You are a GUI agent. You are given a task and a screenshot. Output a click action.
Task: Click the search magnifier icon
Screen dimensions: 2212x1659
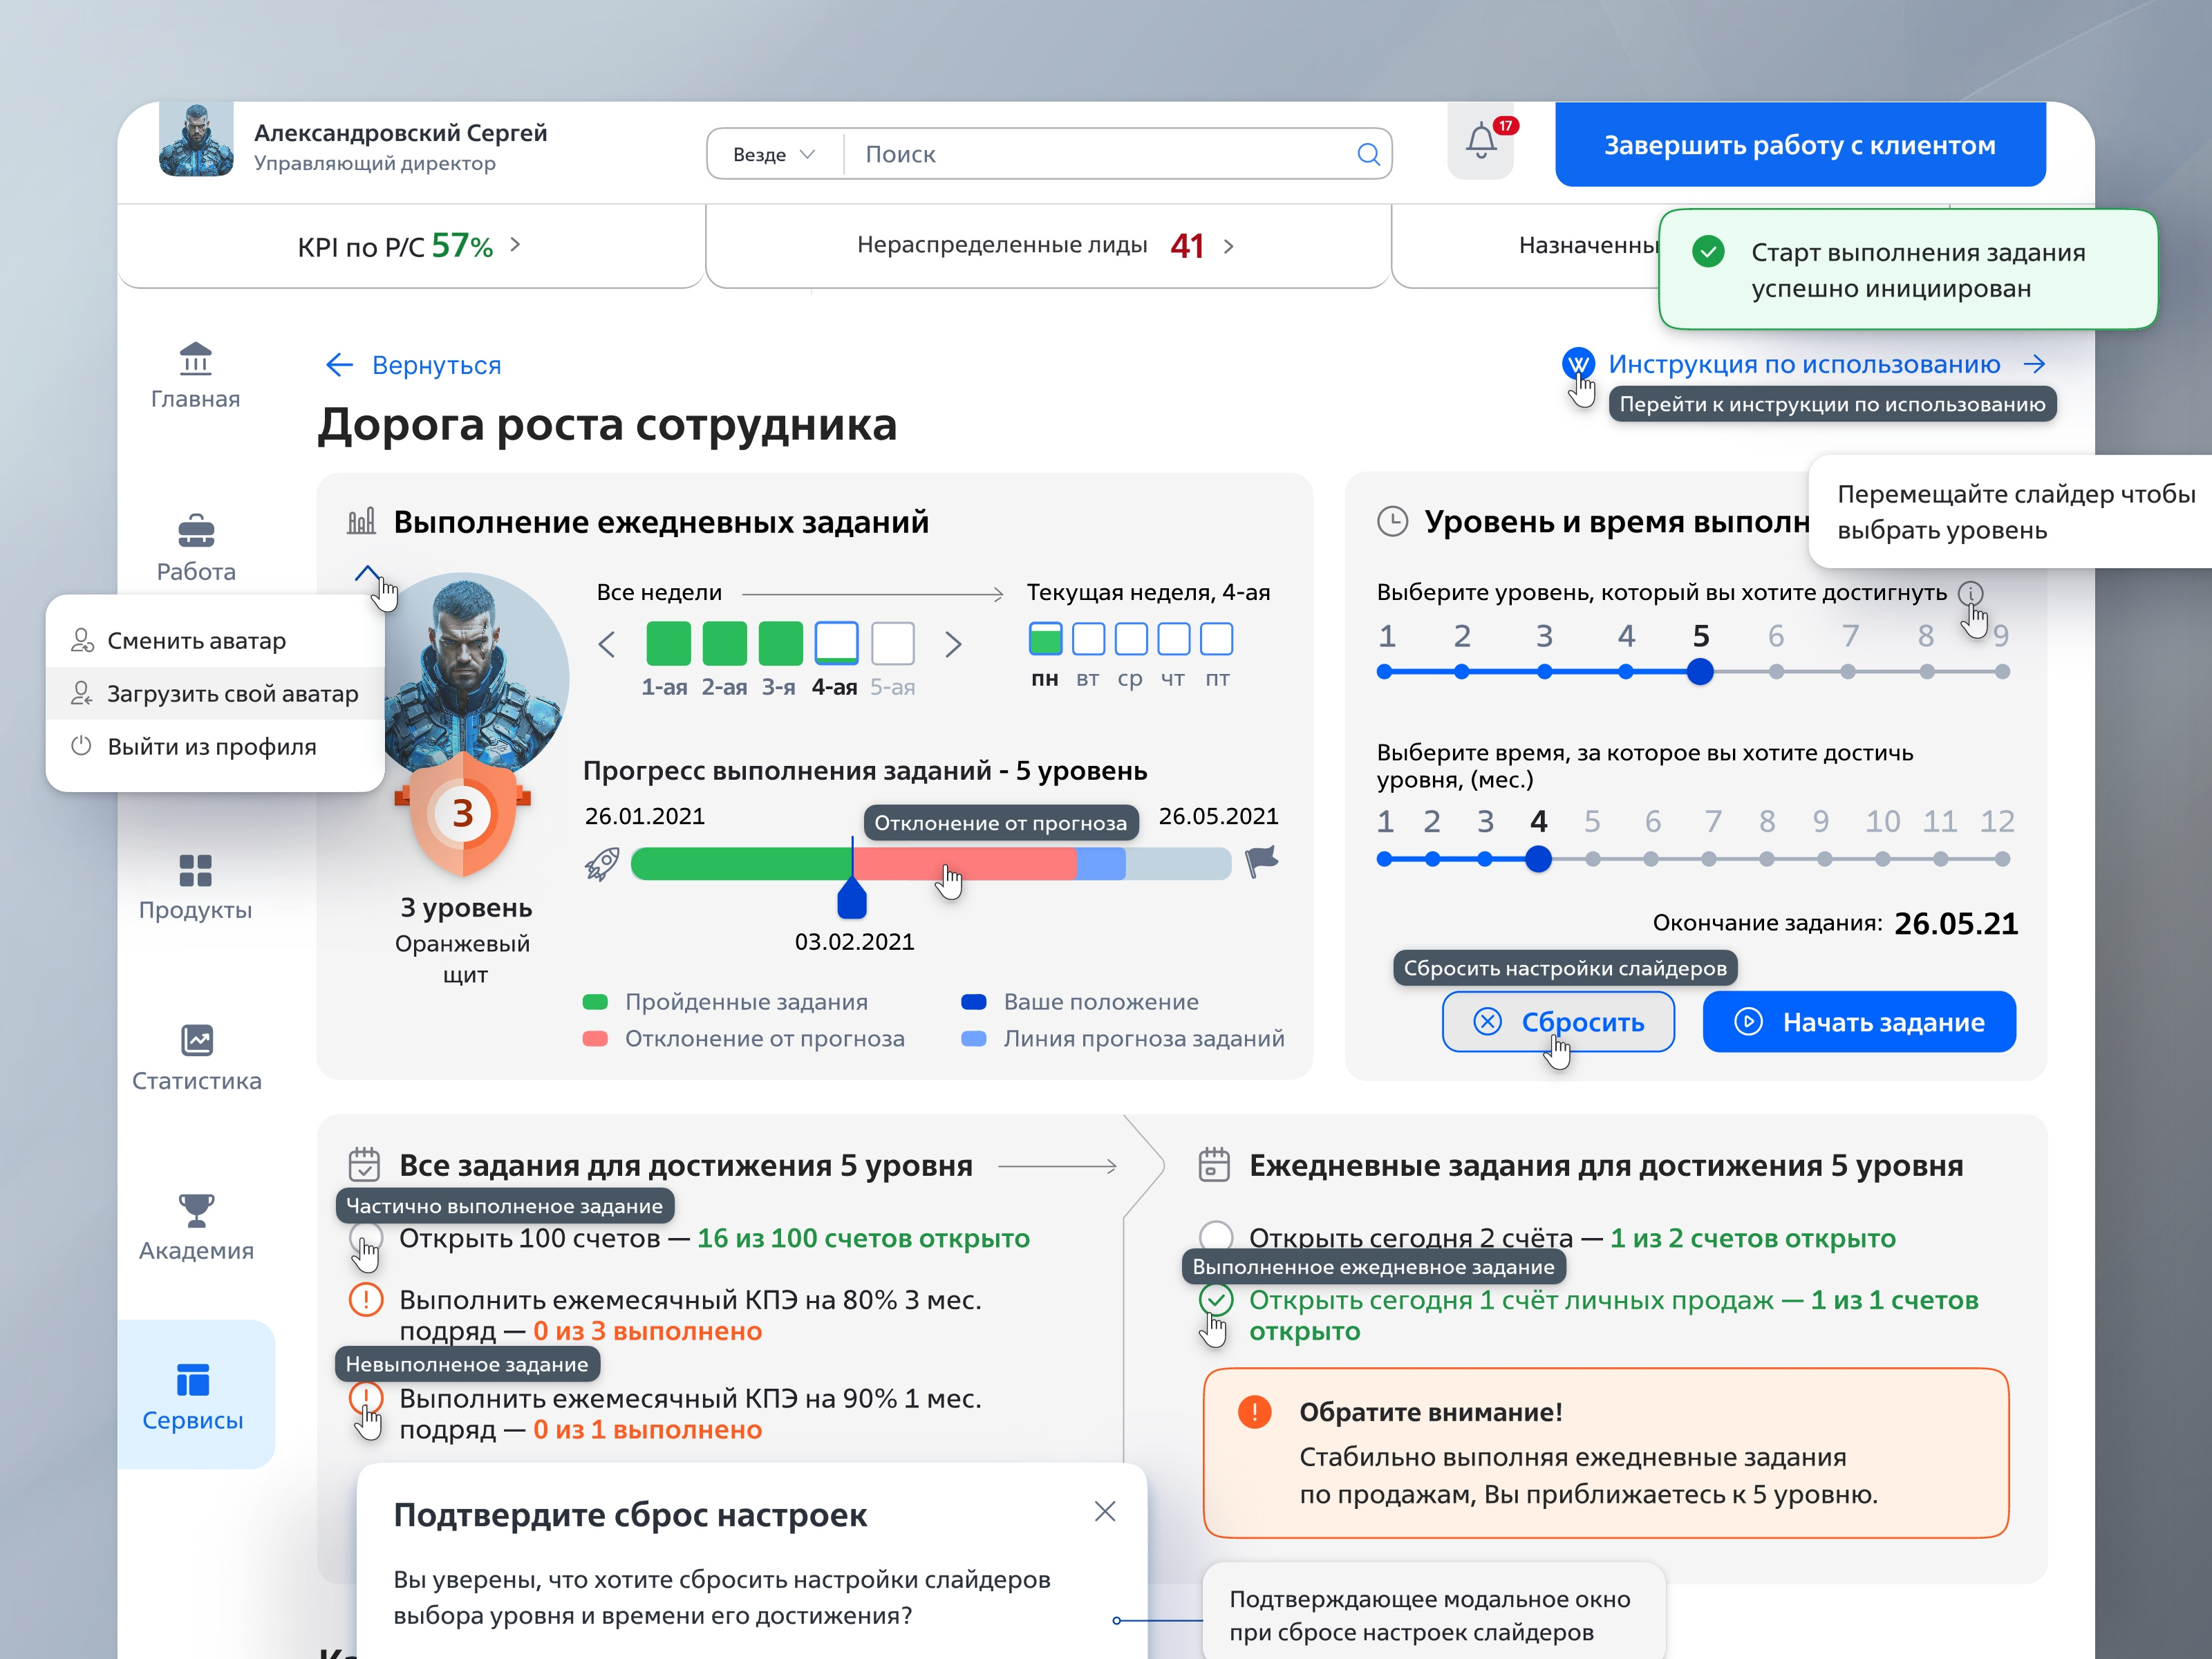(x=1368, y=154)
